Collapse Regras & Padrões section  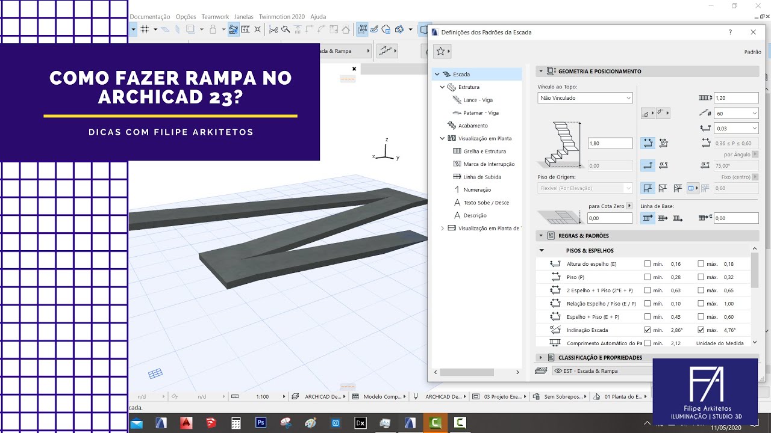tap(540, 236)
